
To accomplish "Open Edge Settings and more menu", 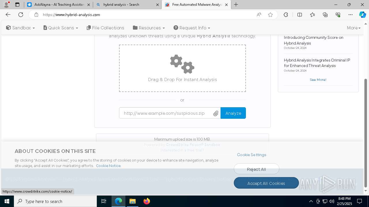I will point(351,15).
